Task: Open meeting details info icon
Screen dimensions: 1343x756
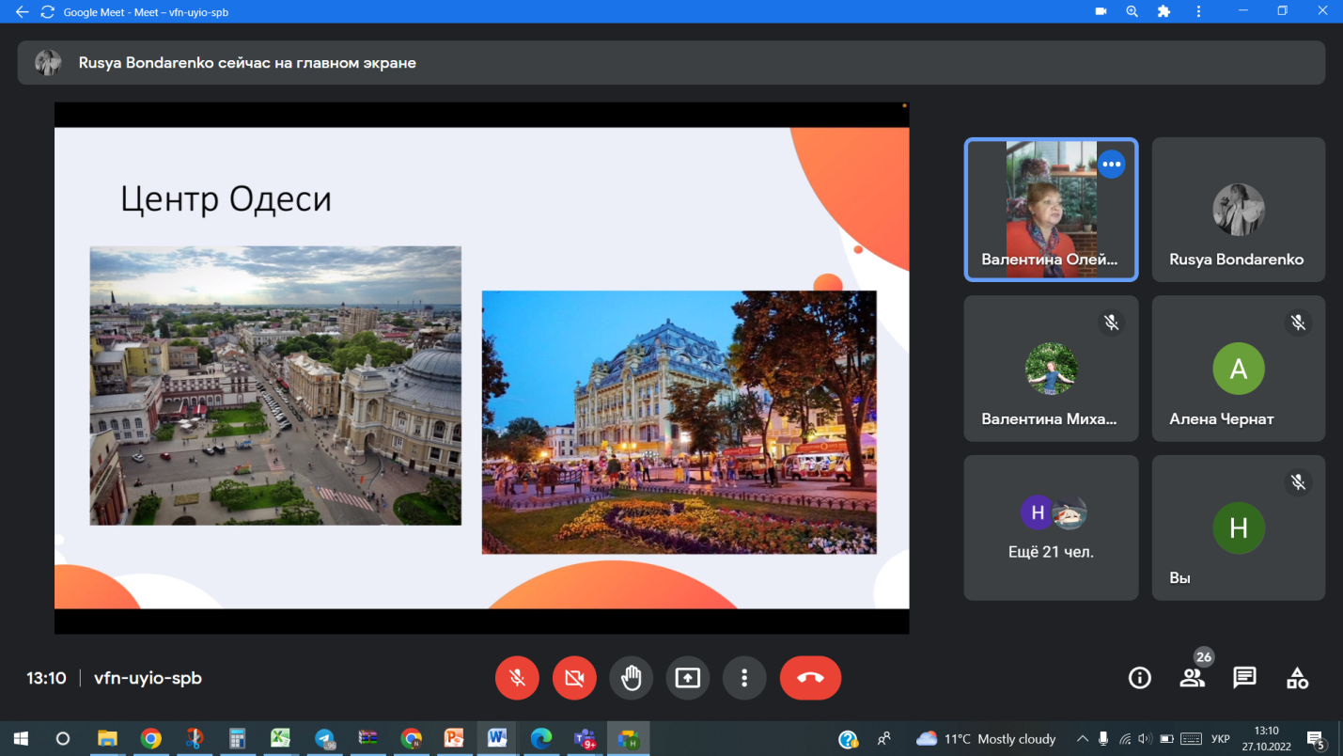Action: pyautogui.click(x=1139, y=678)
